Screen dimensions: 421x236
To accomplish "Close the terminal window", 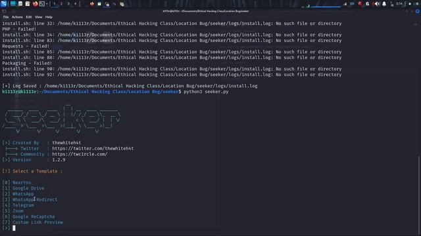I will [417, 11].
